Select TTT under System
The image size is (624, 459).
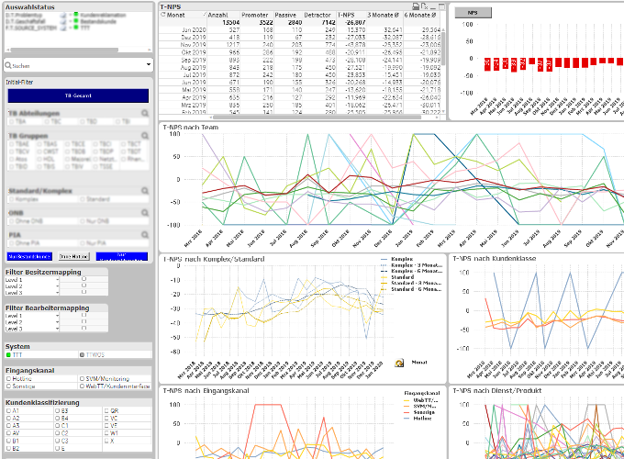(x=9, y=354)
